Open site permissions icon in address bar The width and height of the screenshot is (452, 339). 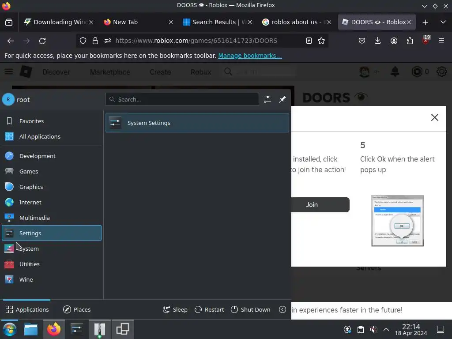coord(108,41)
